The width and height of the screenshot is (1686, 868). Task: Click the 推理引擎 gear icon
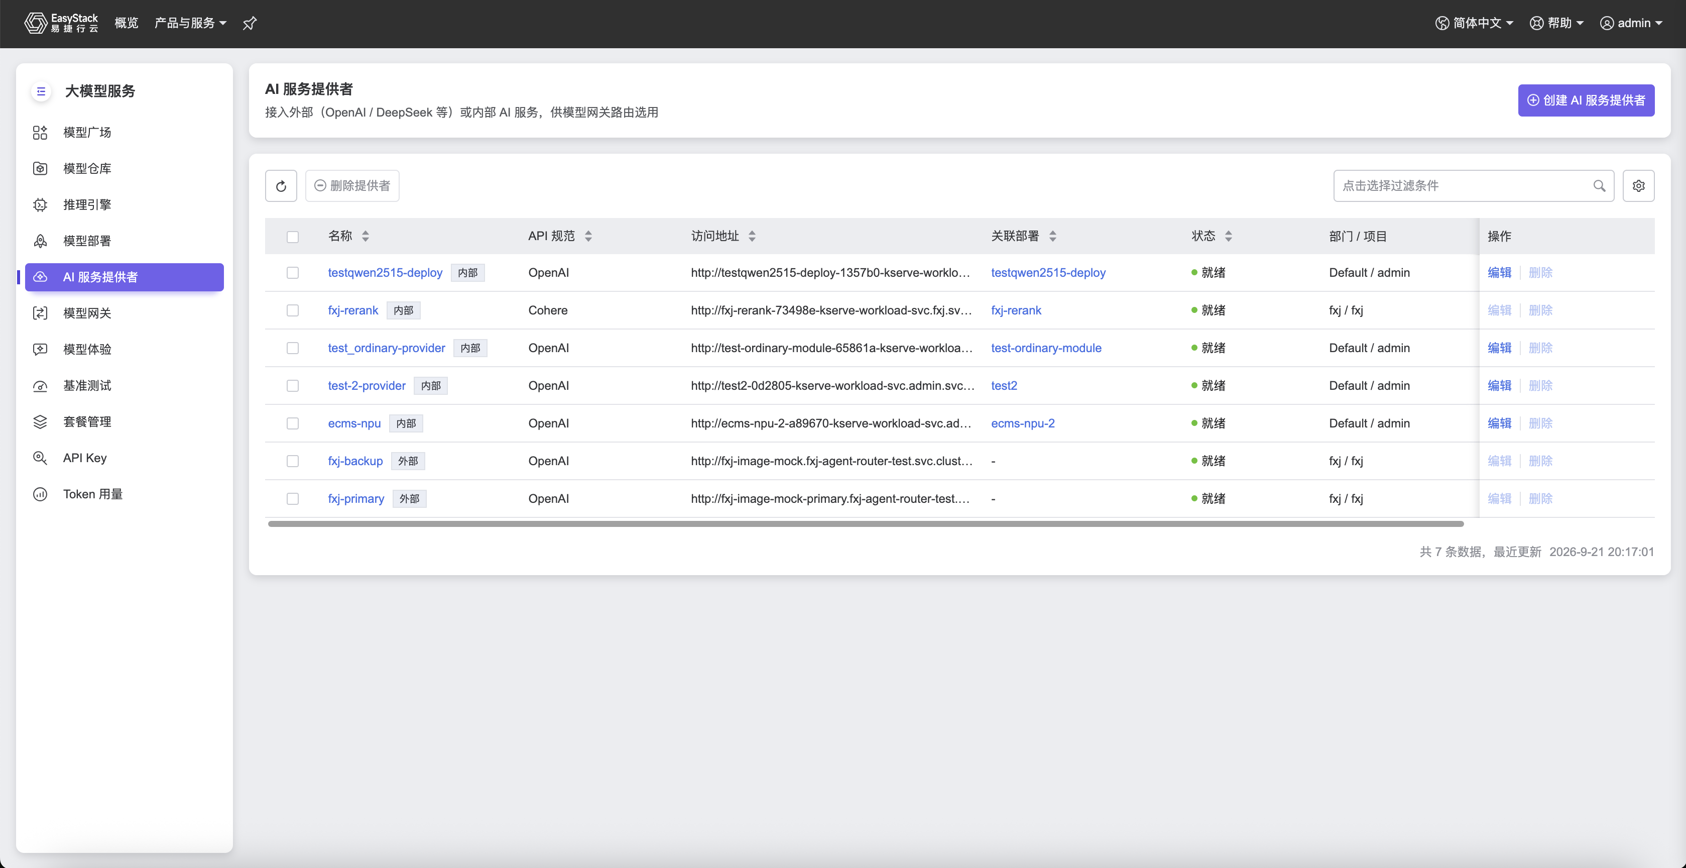40,205
